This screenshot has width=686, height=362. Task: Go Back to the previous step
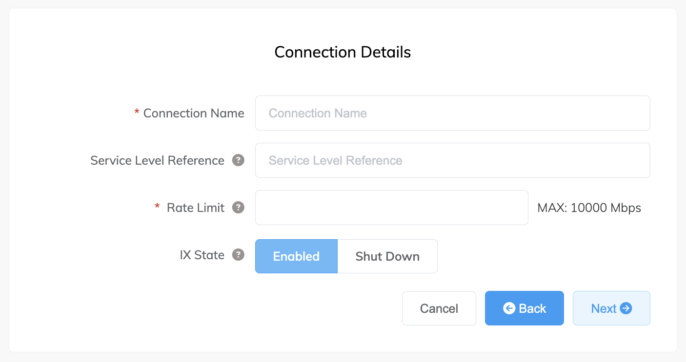pyautogui.click(x=524, y=308)
